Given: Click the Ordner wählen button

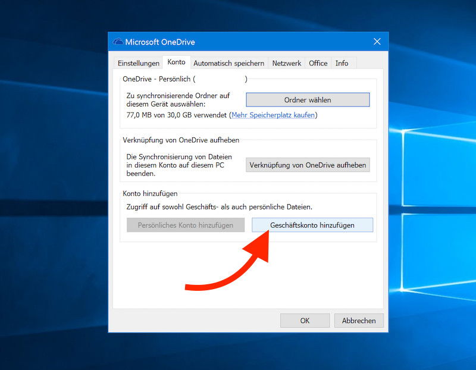Looking at the screenshot, I should [x=308, y=100].
